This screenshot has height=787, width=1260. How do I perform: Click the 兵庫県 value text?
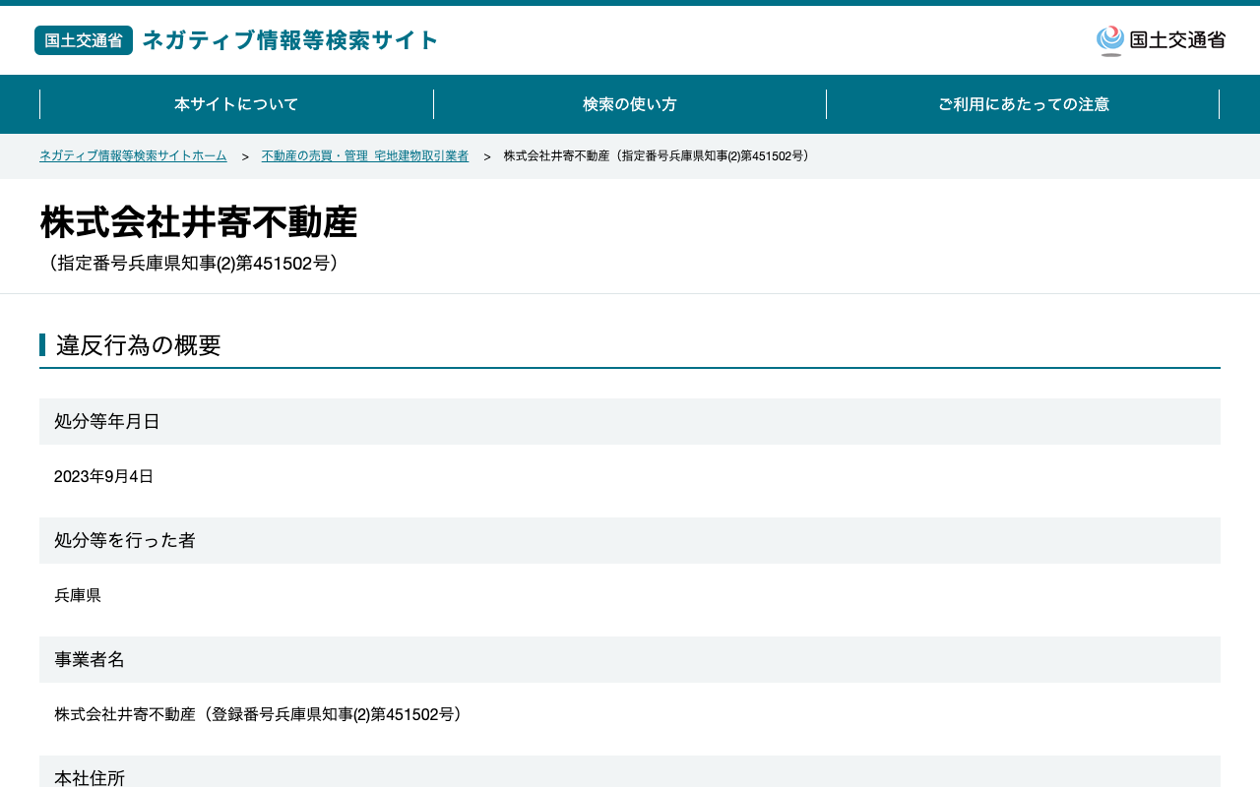point(78,595)
